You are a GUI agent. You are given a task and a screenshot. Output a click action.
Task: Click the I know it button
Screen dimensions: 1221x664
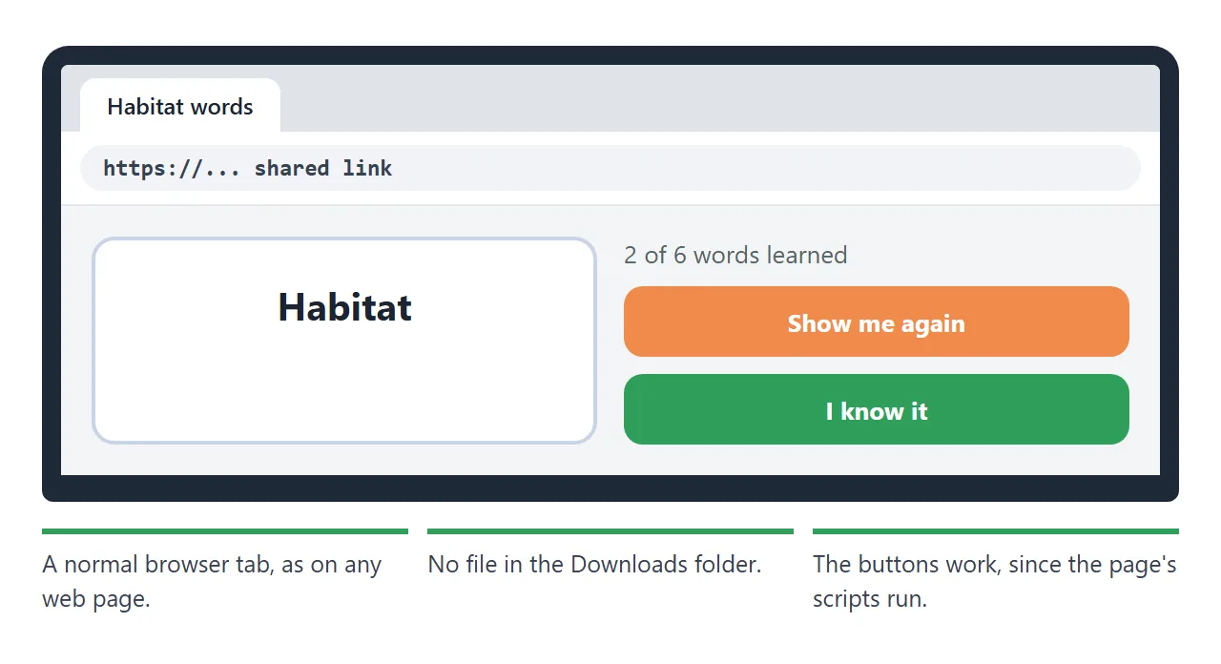(877, 409)
